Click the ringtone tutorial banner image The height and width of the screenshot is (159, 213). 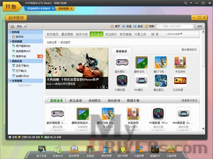tap(77, 68)
